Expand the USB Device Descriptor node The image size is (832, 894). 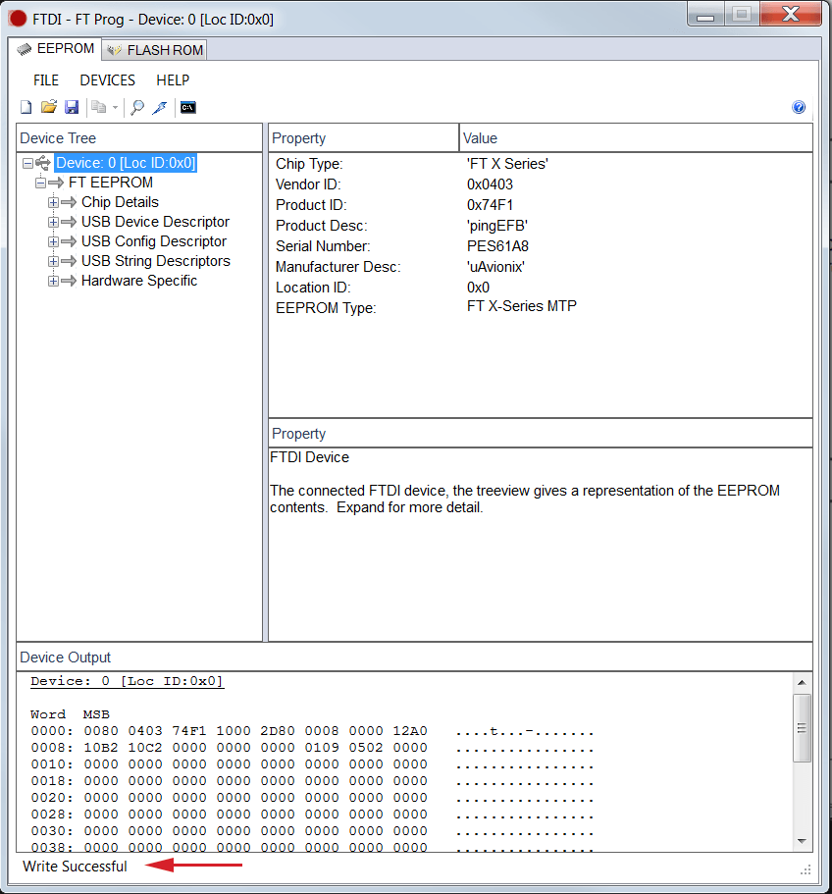[53, 223]
